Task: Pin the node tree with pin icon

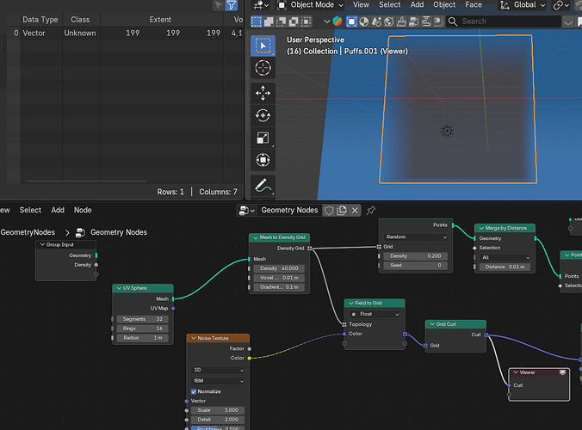Action: 370,211
